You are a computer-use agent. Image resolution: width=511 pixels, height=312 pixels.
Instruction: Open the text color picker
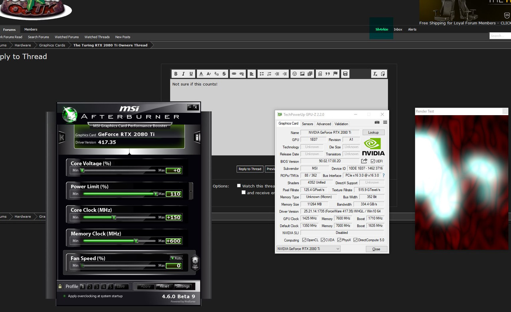(x=201, y=74)
